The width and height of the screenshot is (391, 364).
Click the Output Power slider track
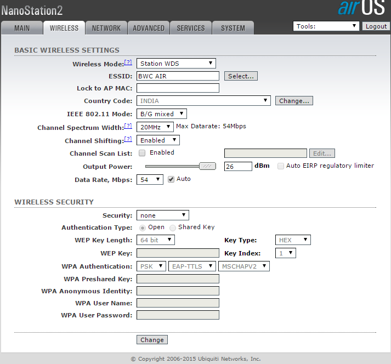[172, 166]
